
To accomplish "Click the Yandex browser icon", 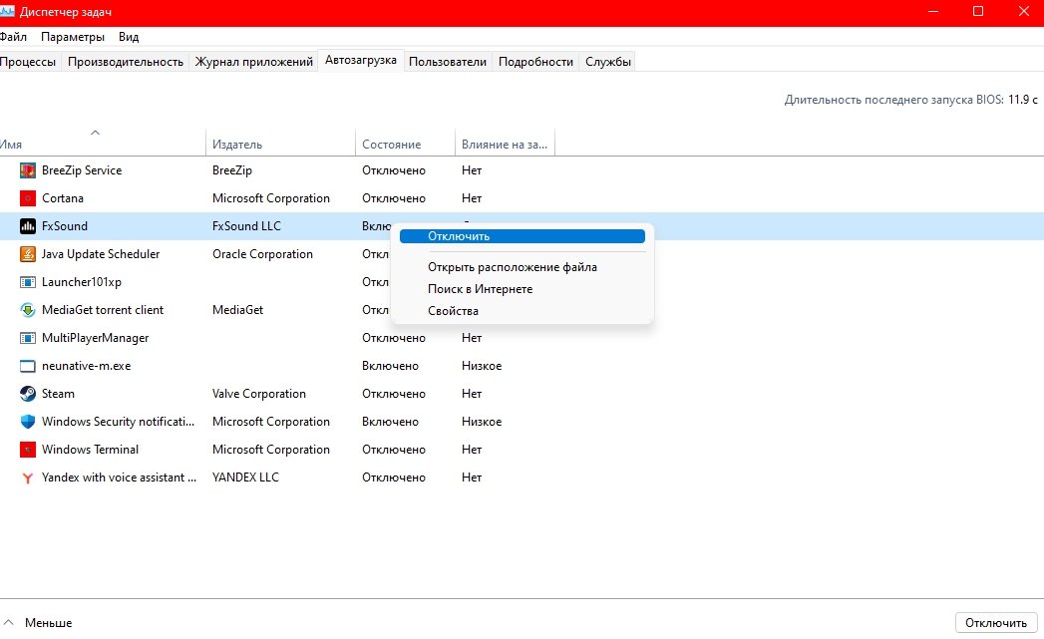I will [27, 478].
